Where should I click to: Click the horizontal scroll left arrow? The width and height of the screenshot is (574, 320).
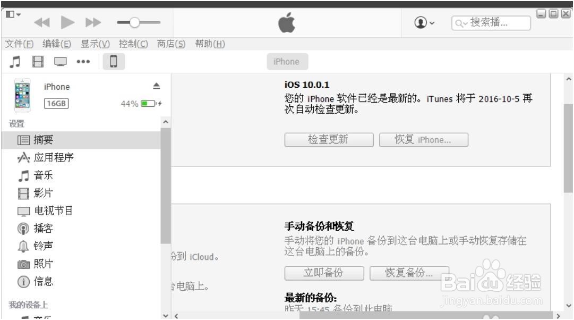point(176,316)
